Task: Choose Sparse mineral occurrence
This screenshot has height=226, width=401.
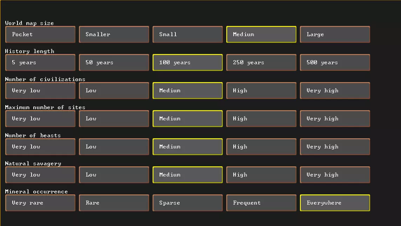Action: coord(187,203)
